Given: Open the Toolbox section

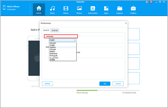Looking at the screenshot, I should pos(133,10).
